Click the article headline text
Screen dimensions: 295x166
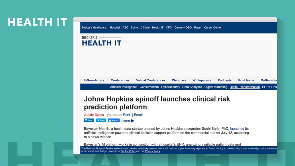pyautogui.click(x=157, y=103)
